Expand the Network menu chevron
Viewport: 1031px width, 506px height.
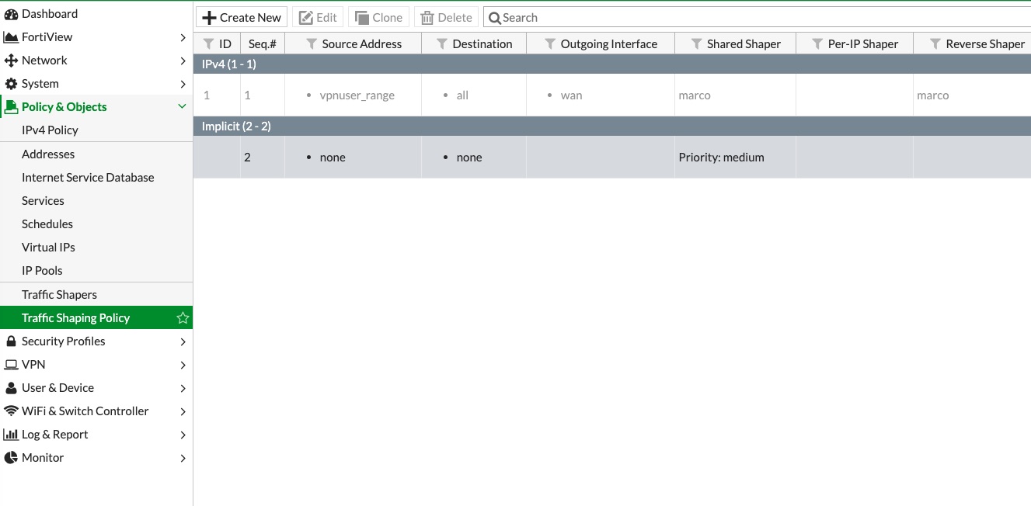183,61
